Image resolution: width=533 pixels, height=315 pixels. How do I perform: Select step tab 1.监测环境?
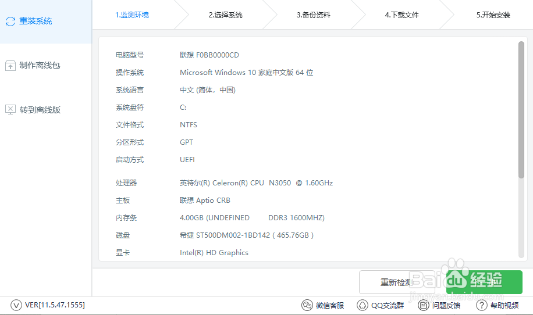pos(132,15)
